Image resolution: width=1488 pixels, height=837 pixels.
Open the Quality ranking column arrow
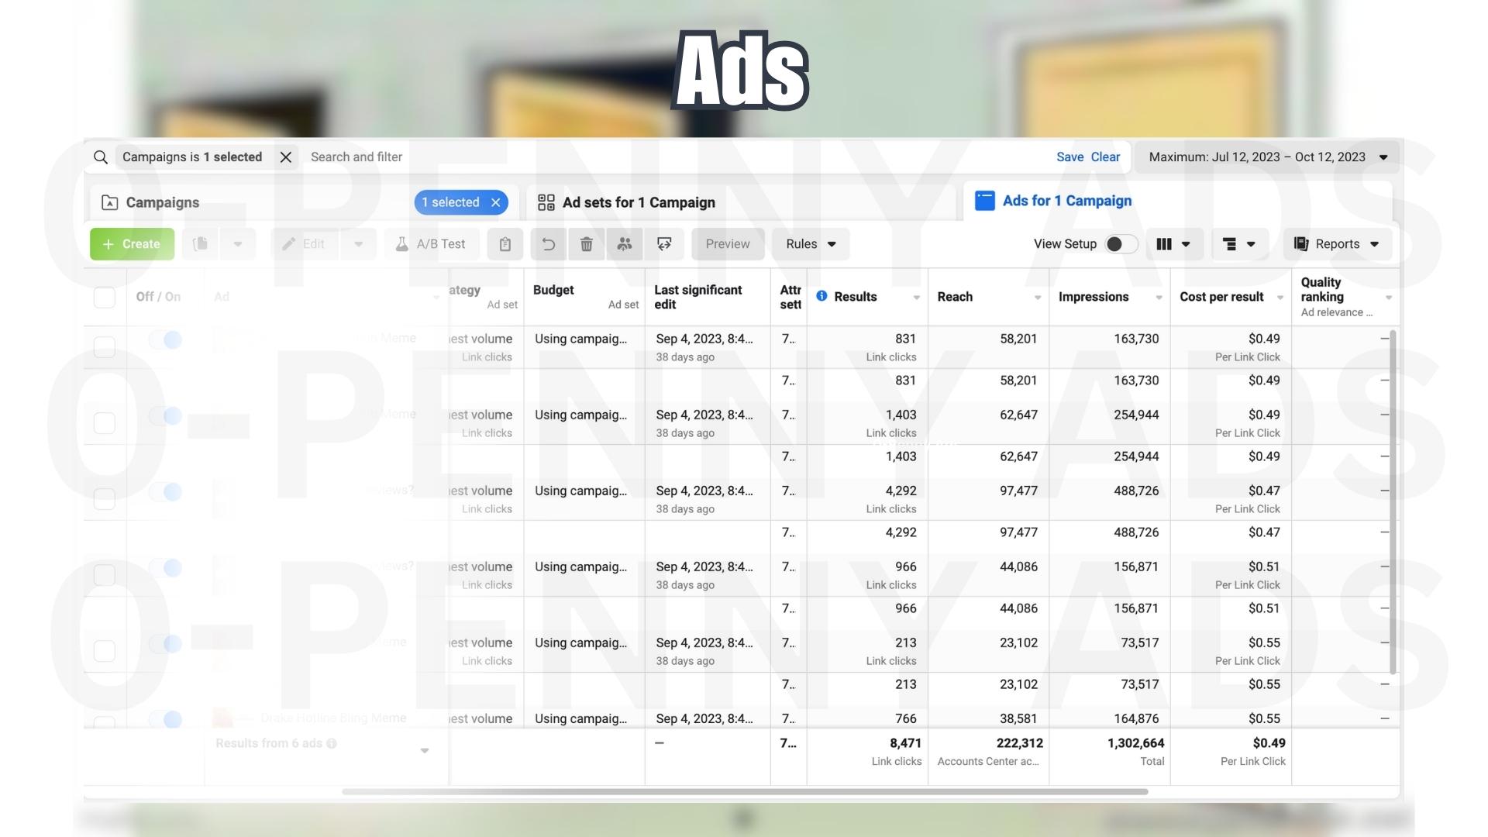(1389, 298)
